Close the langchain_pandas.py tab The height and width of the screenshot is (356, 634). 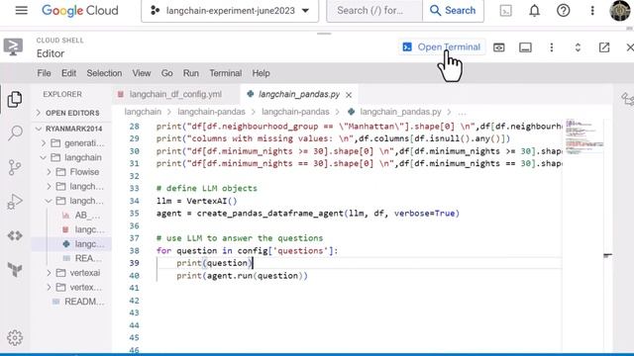pyautogui.click(x=349, y=95)
